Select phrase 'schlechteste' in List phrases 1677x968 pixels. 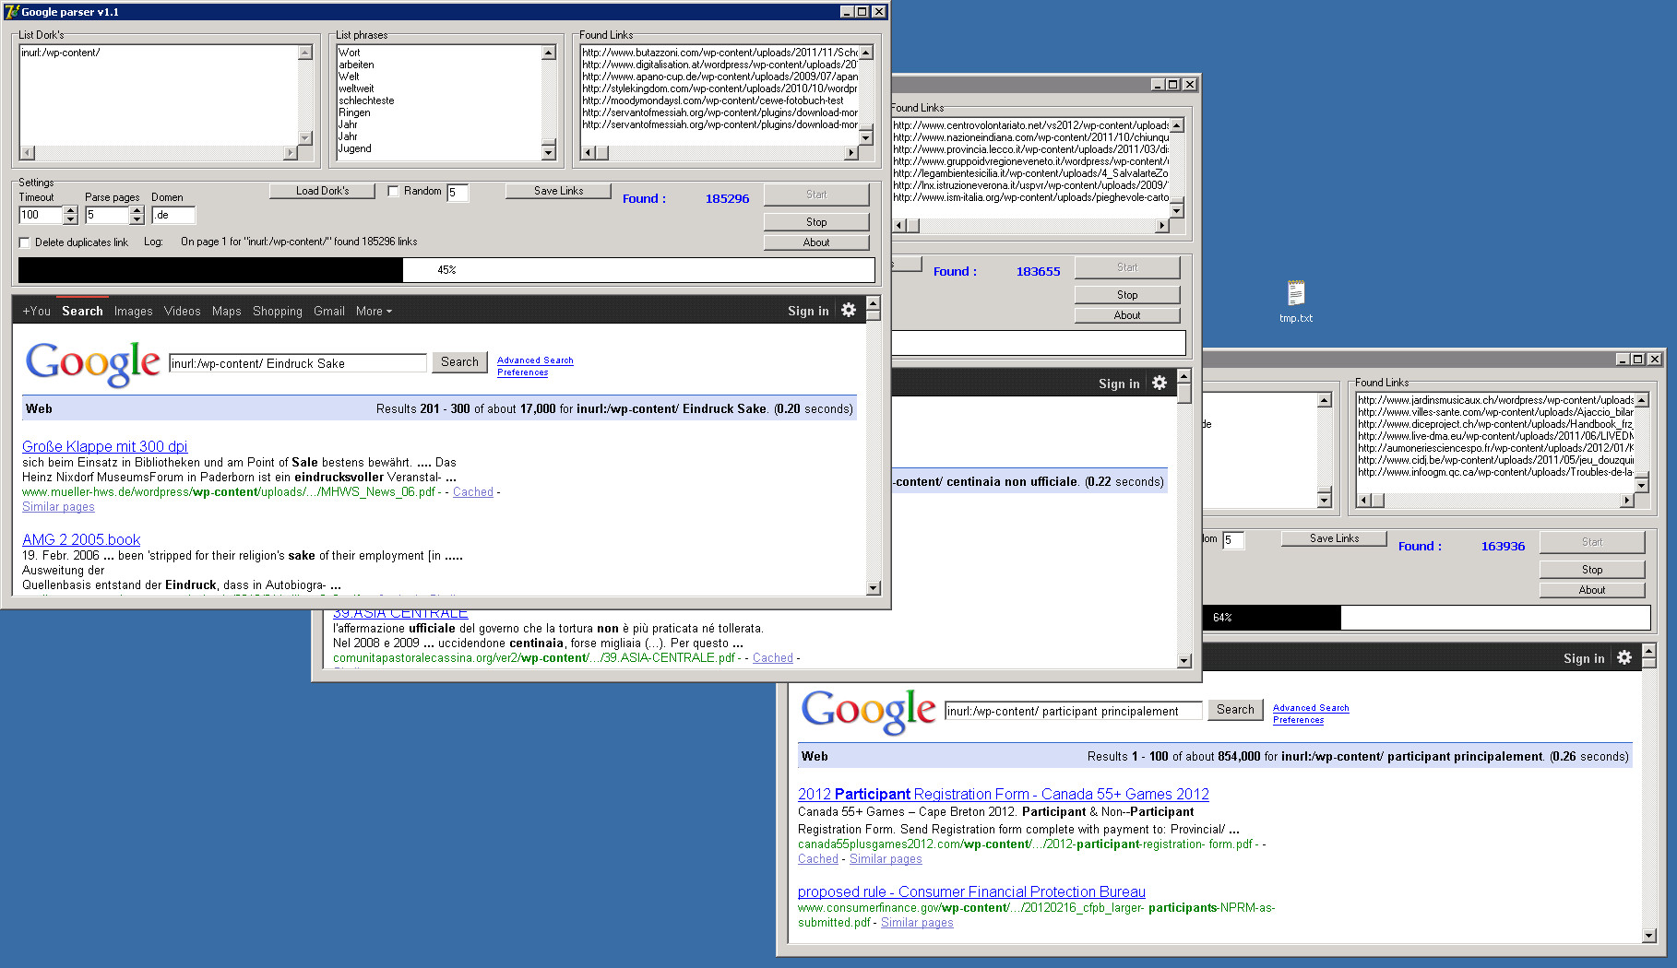coord(366,100)
